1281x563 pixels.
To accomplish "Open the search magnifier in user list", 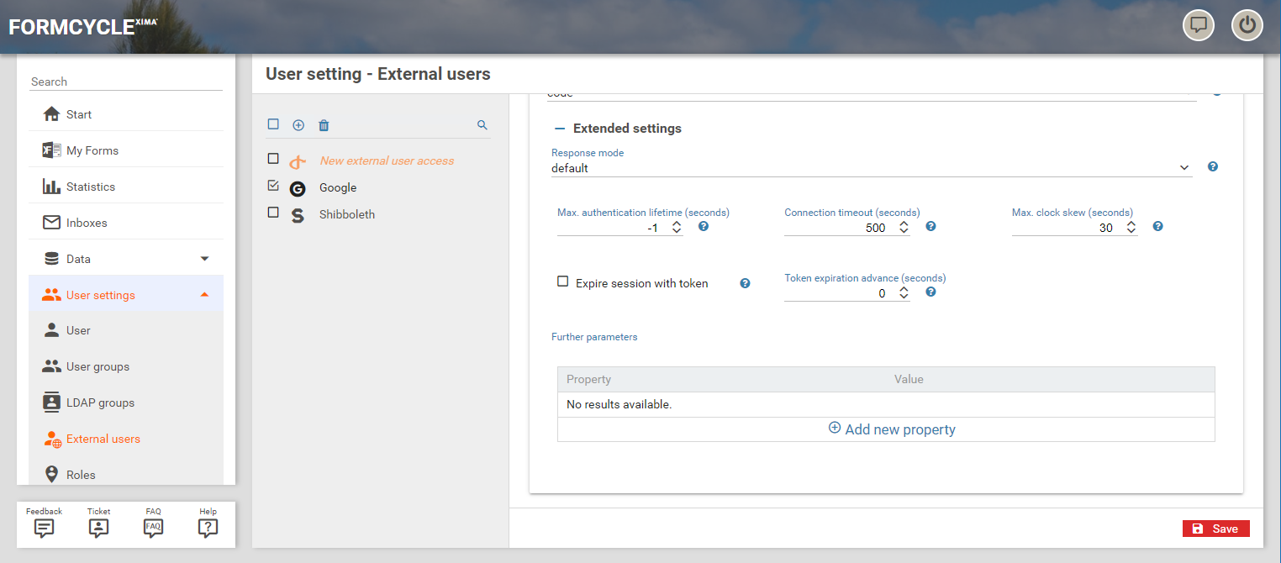I will [x=482, y=125].
